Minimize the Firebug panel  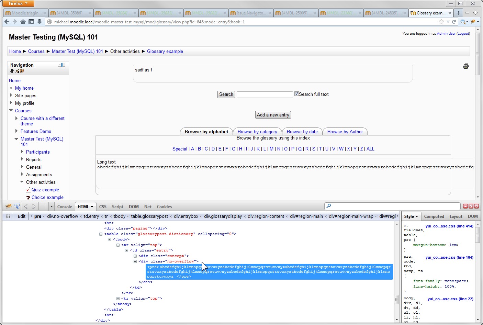pyautogui.click(x=465, y=206)
